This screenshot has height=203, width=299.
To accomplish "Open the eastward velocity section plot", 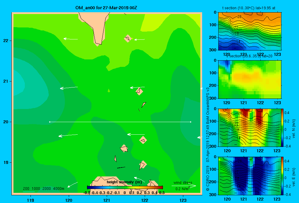I will 250,176.
